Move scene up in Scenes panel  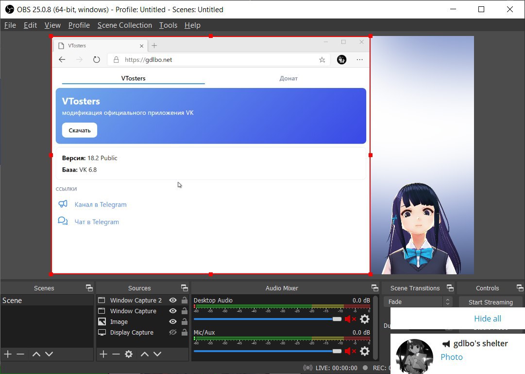tap(36, 354)
